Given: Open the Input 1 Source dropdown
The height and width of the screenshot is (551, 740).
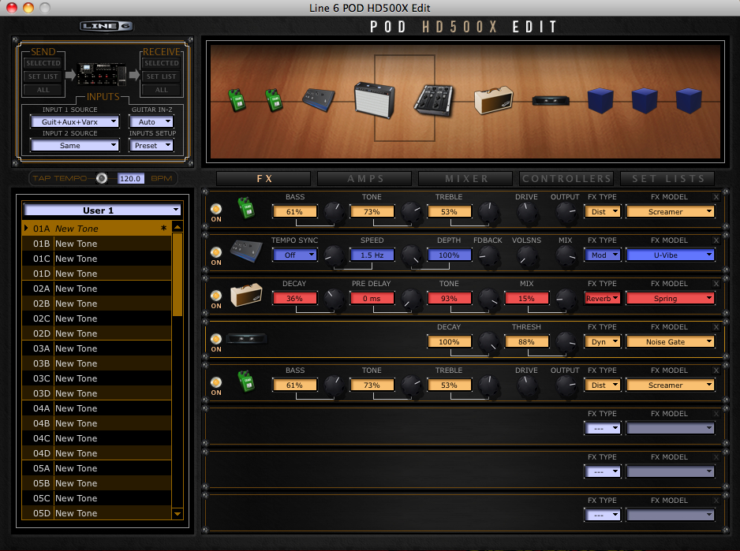Looking at the screenshot, I should point(74,121).
